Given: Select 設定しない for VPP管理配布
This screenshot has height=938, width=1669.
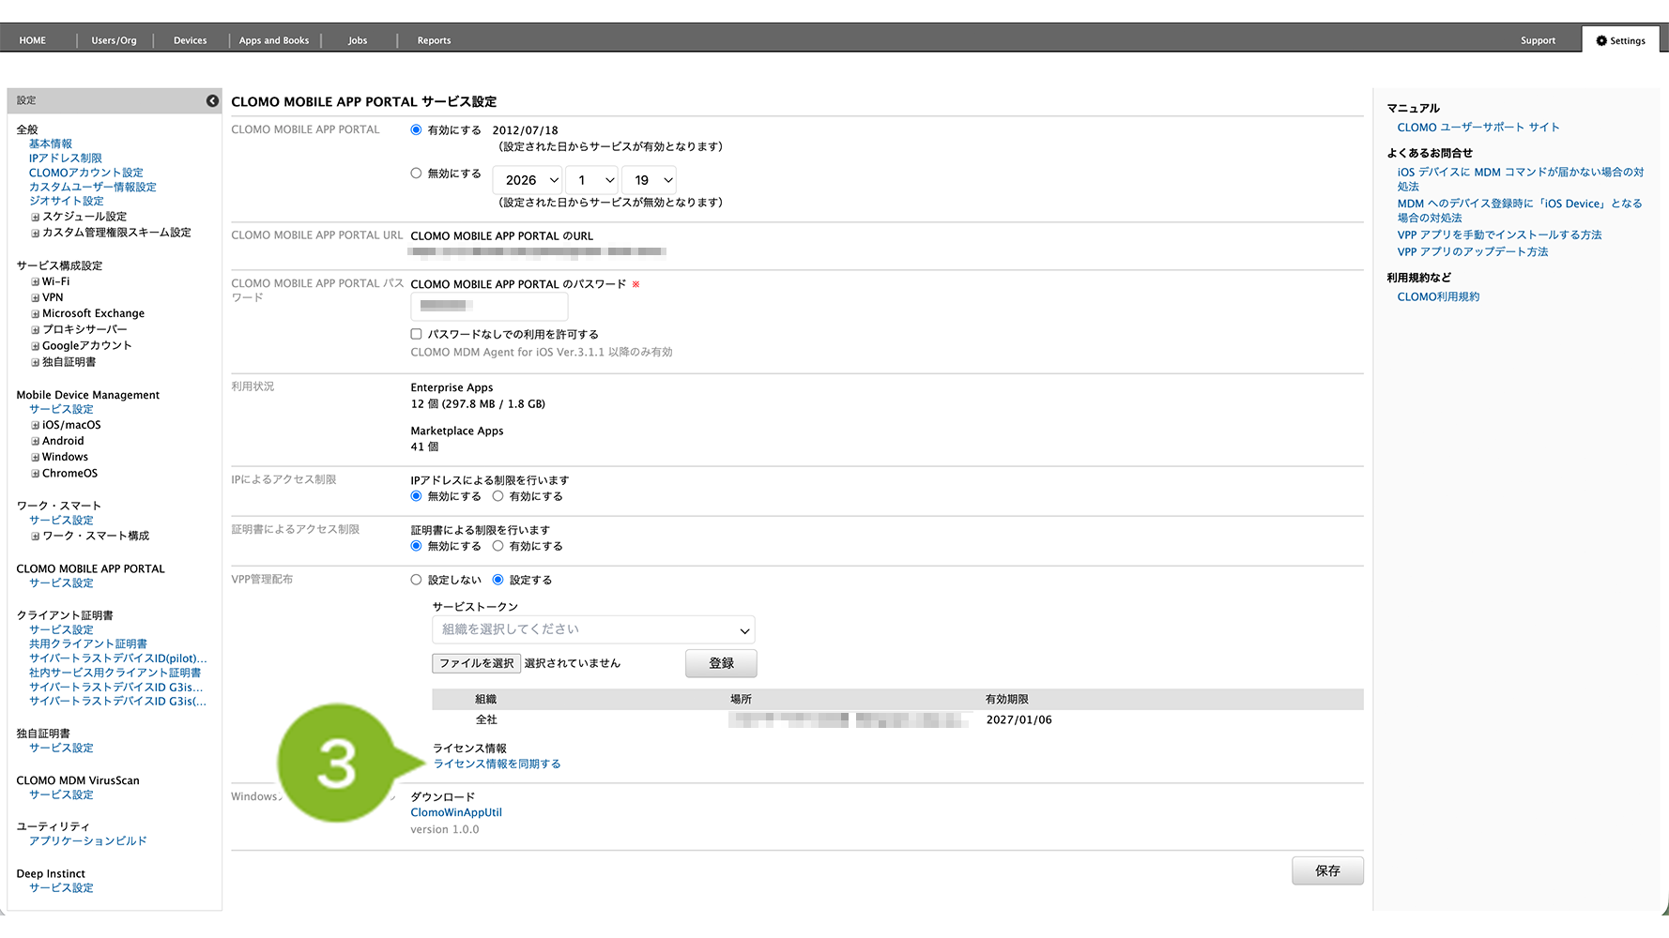Looking at the screenshot, I should point(416,580).
